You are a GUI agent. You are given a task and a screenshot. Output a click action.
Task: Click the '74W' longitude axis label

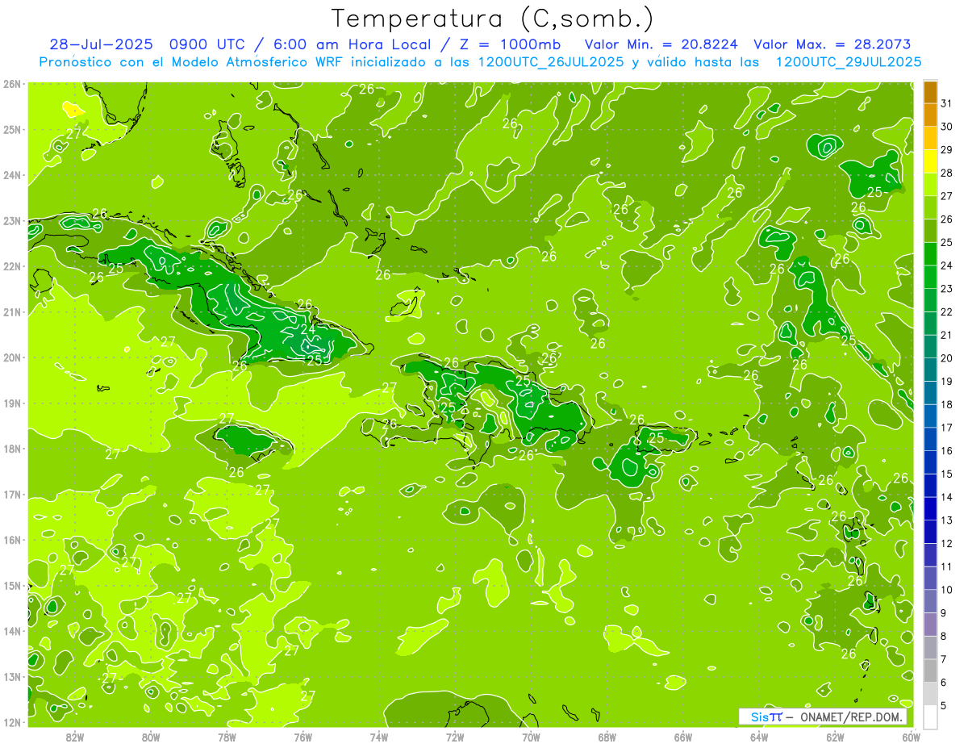[x=379, y=737]
